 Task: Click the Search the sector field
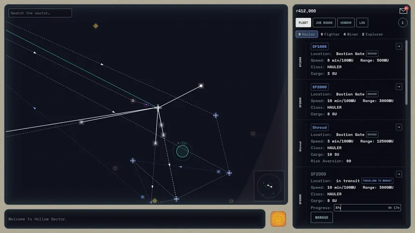[40, 13]
